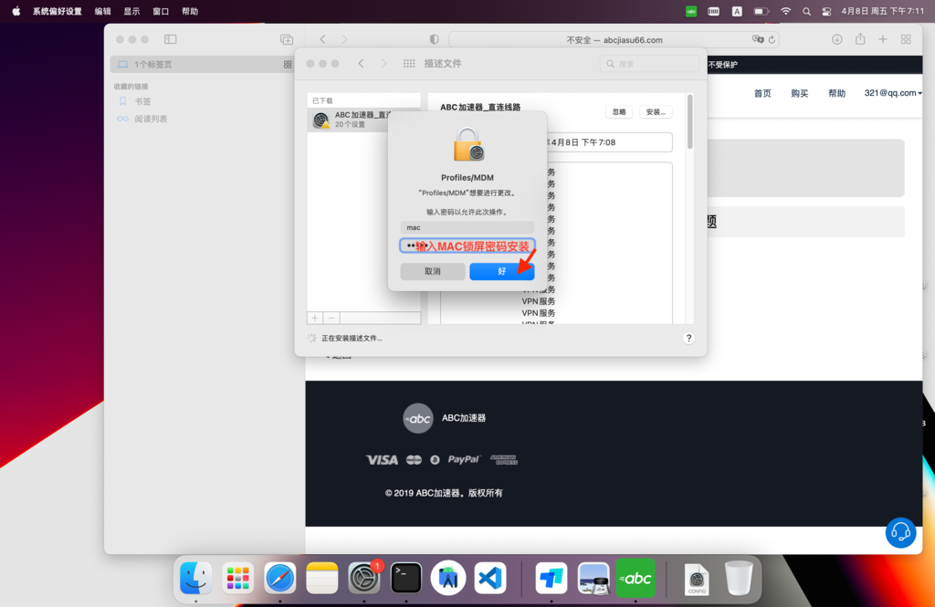Viewport: 935px width, 607px height.
Task: Click the show-all grid icon in preferences
Action: coord(408,64)
